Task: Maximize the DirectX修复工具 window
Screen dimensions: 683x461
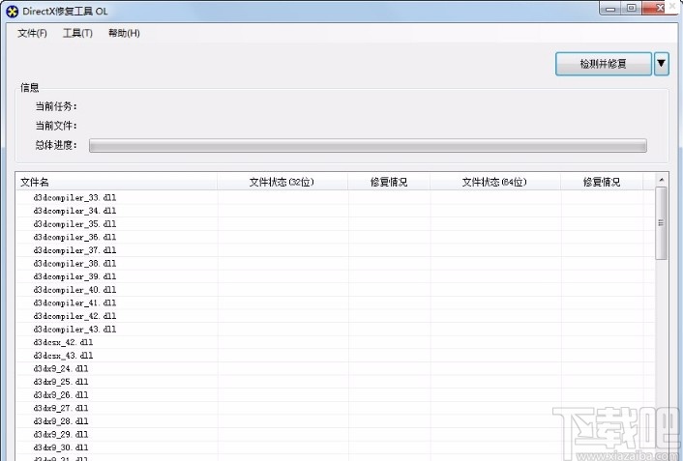Action: (631, 8)
